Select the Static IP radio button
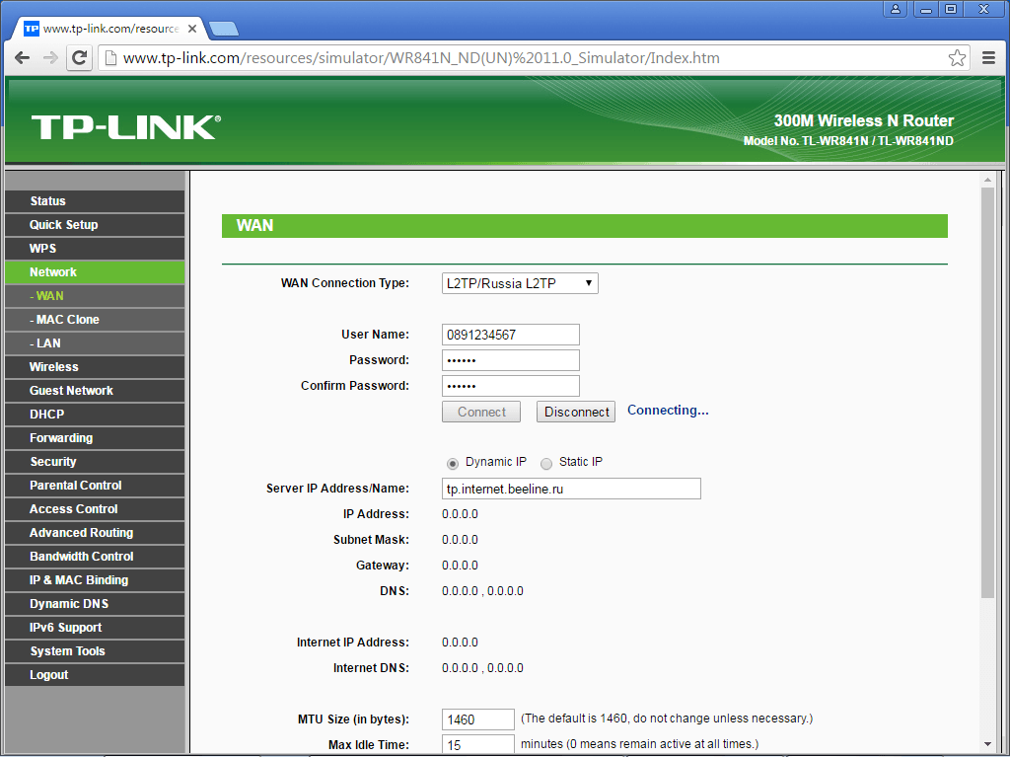The width and height of the screenshot is (1010, 757). pyautogui.click(x=546, y=463)
